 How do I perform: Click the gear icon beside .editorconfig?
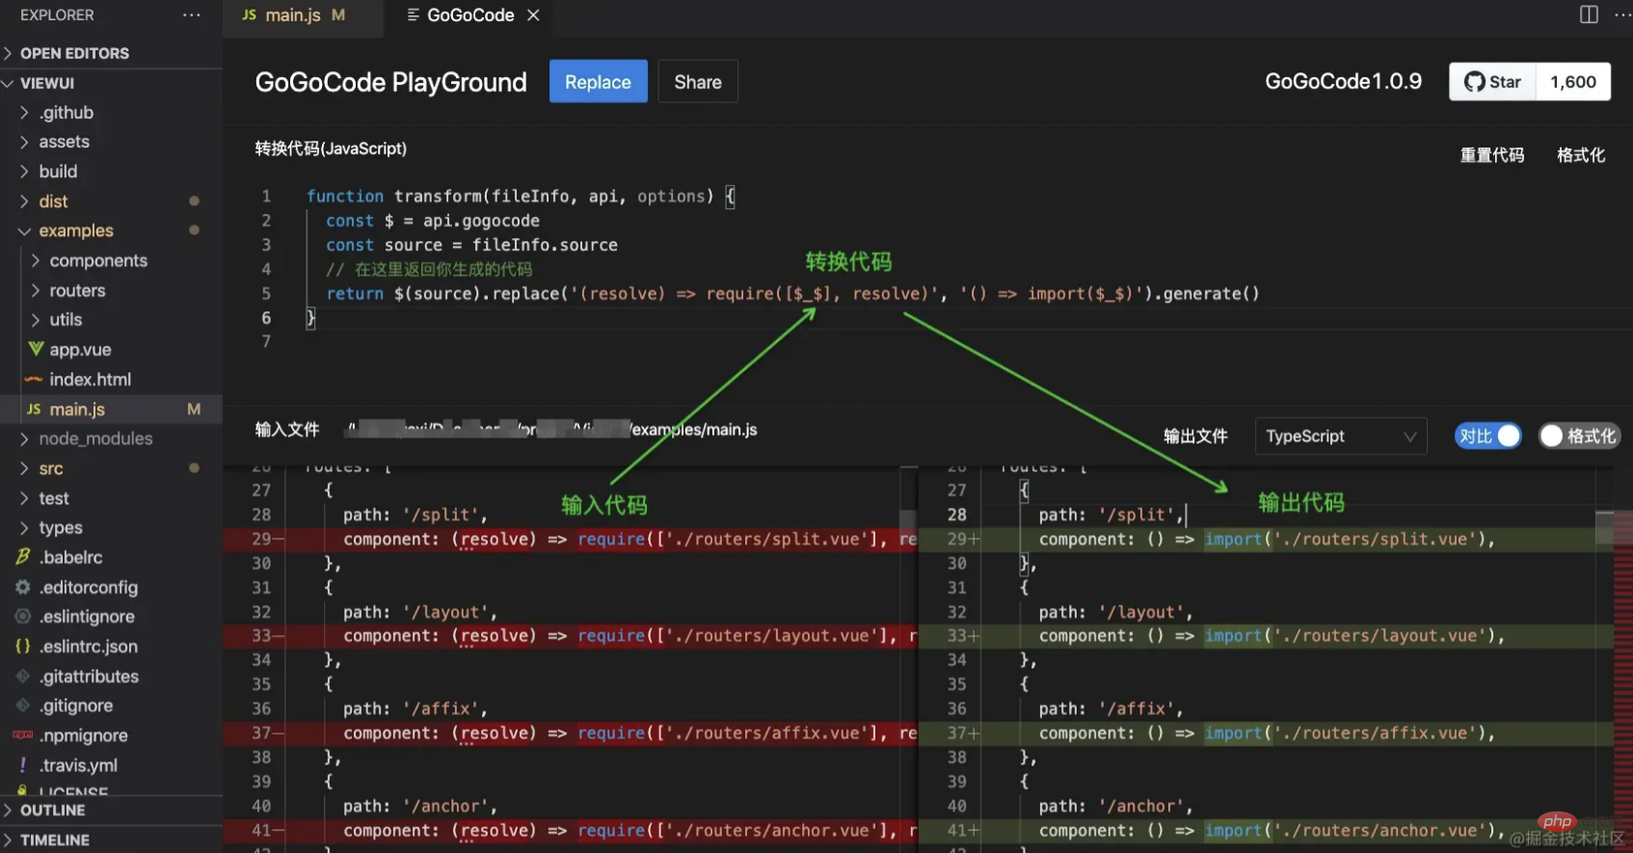23,587
